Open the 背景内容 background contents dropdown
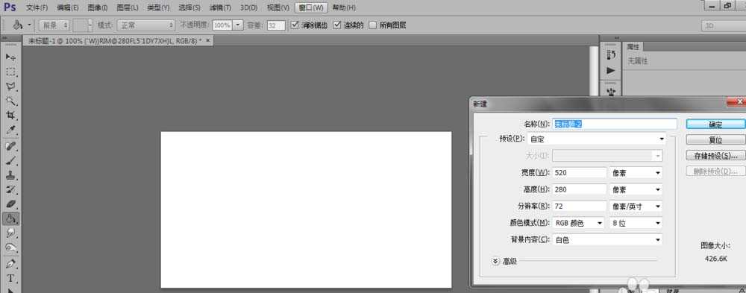Screen dimensions: 746x293 click(x=607, y=240)
